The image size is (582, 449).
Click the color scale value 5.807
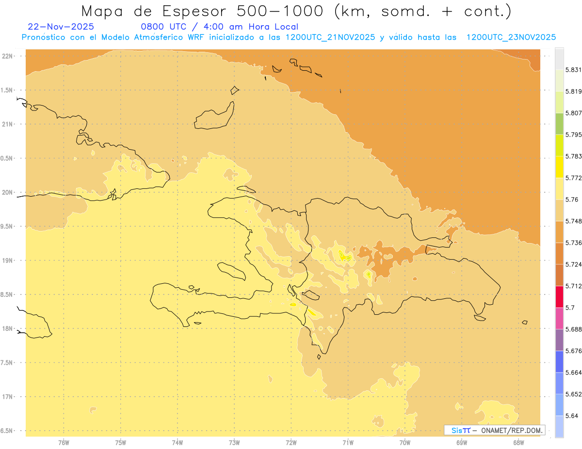coord(573,113)
